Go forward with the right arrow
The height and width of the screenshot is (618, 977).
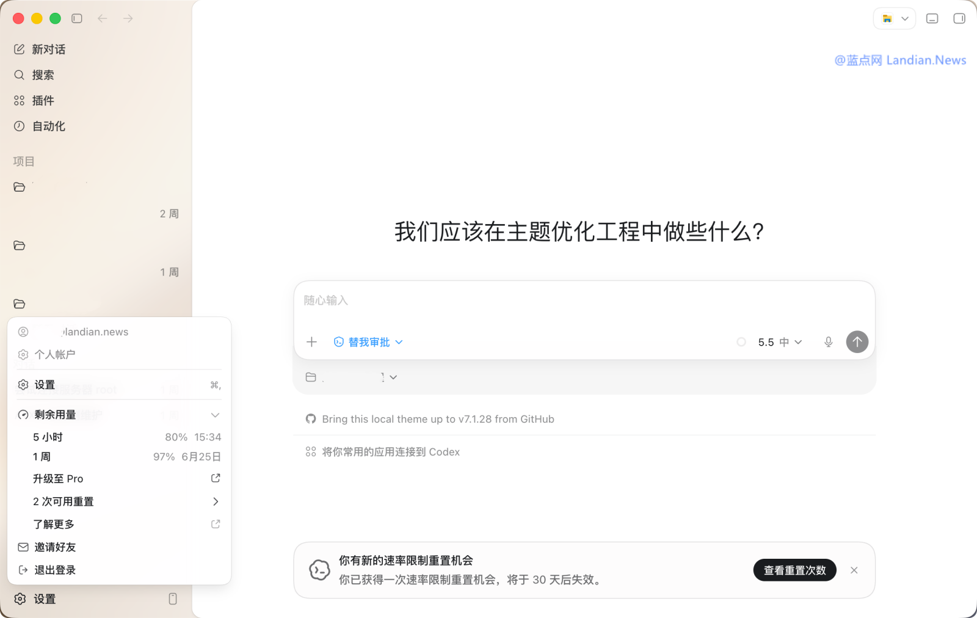coord(128,18)
